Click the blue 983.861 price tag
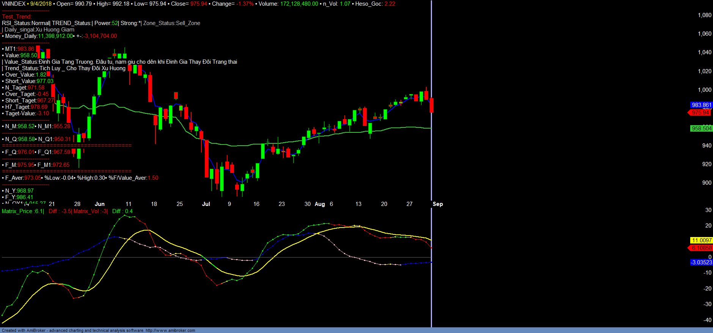 click(701, 105)
